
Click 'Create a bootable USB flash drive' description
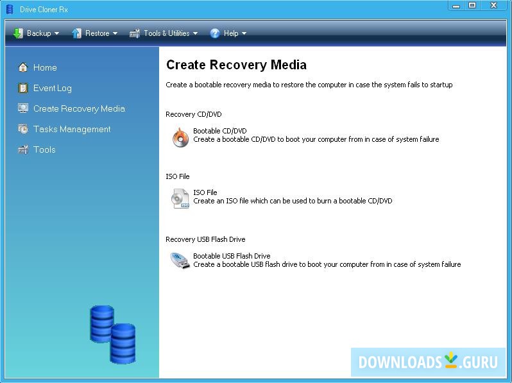327,264
